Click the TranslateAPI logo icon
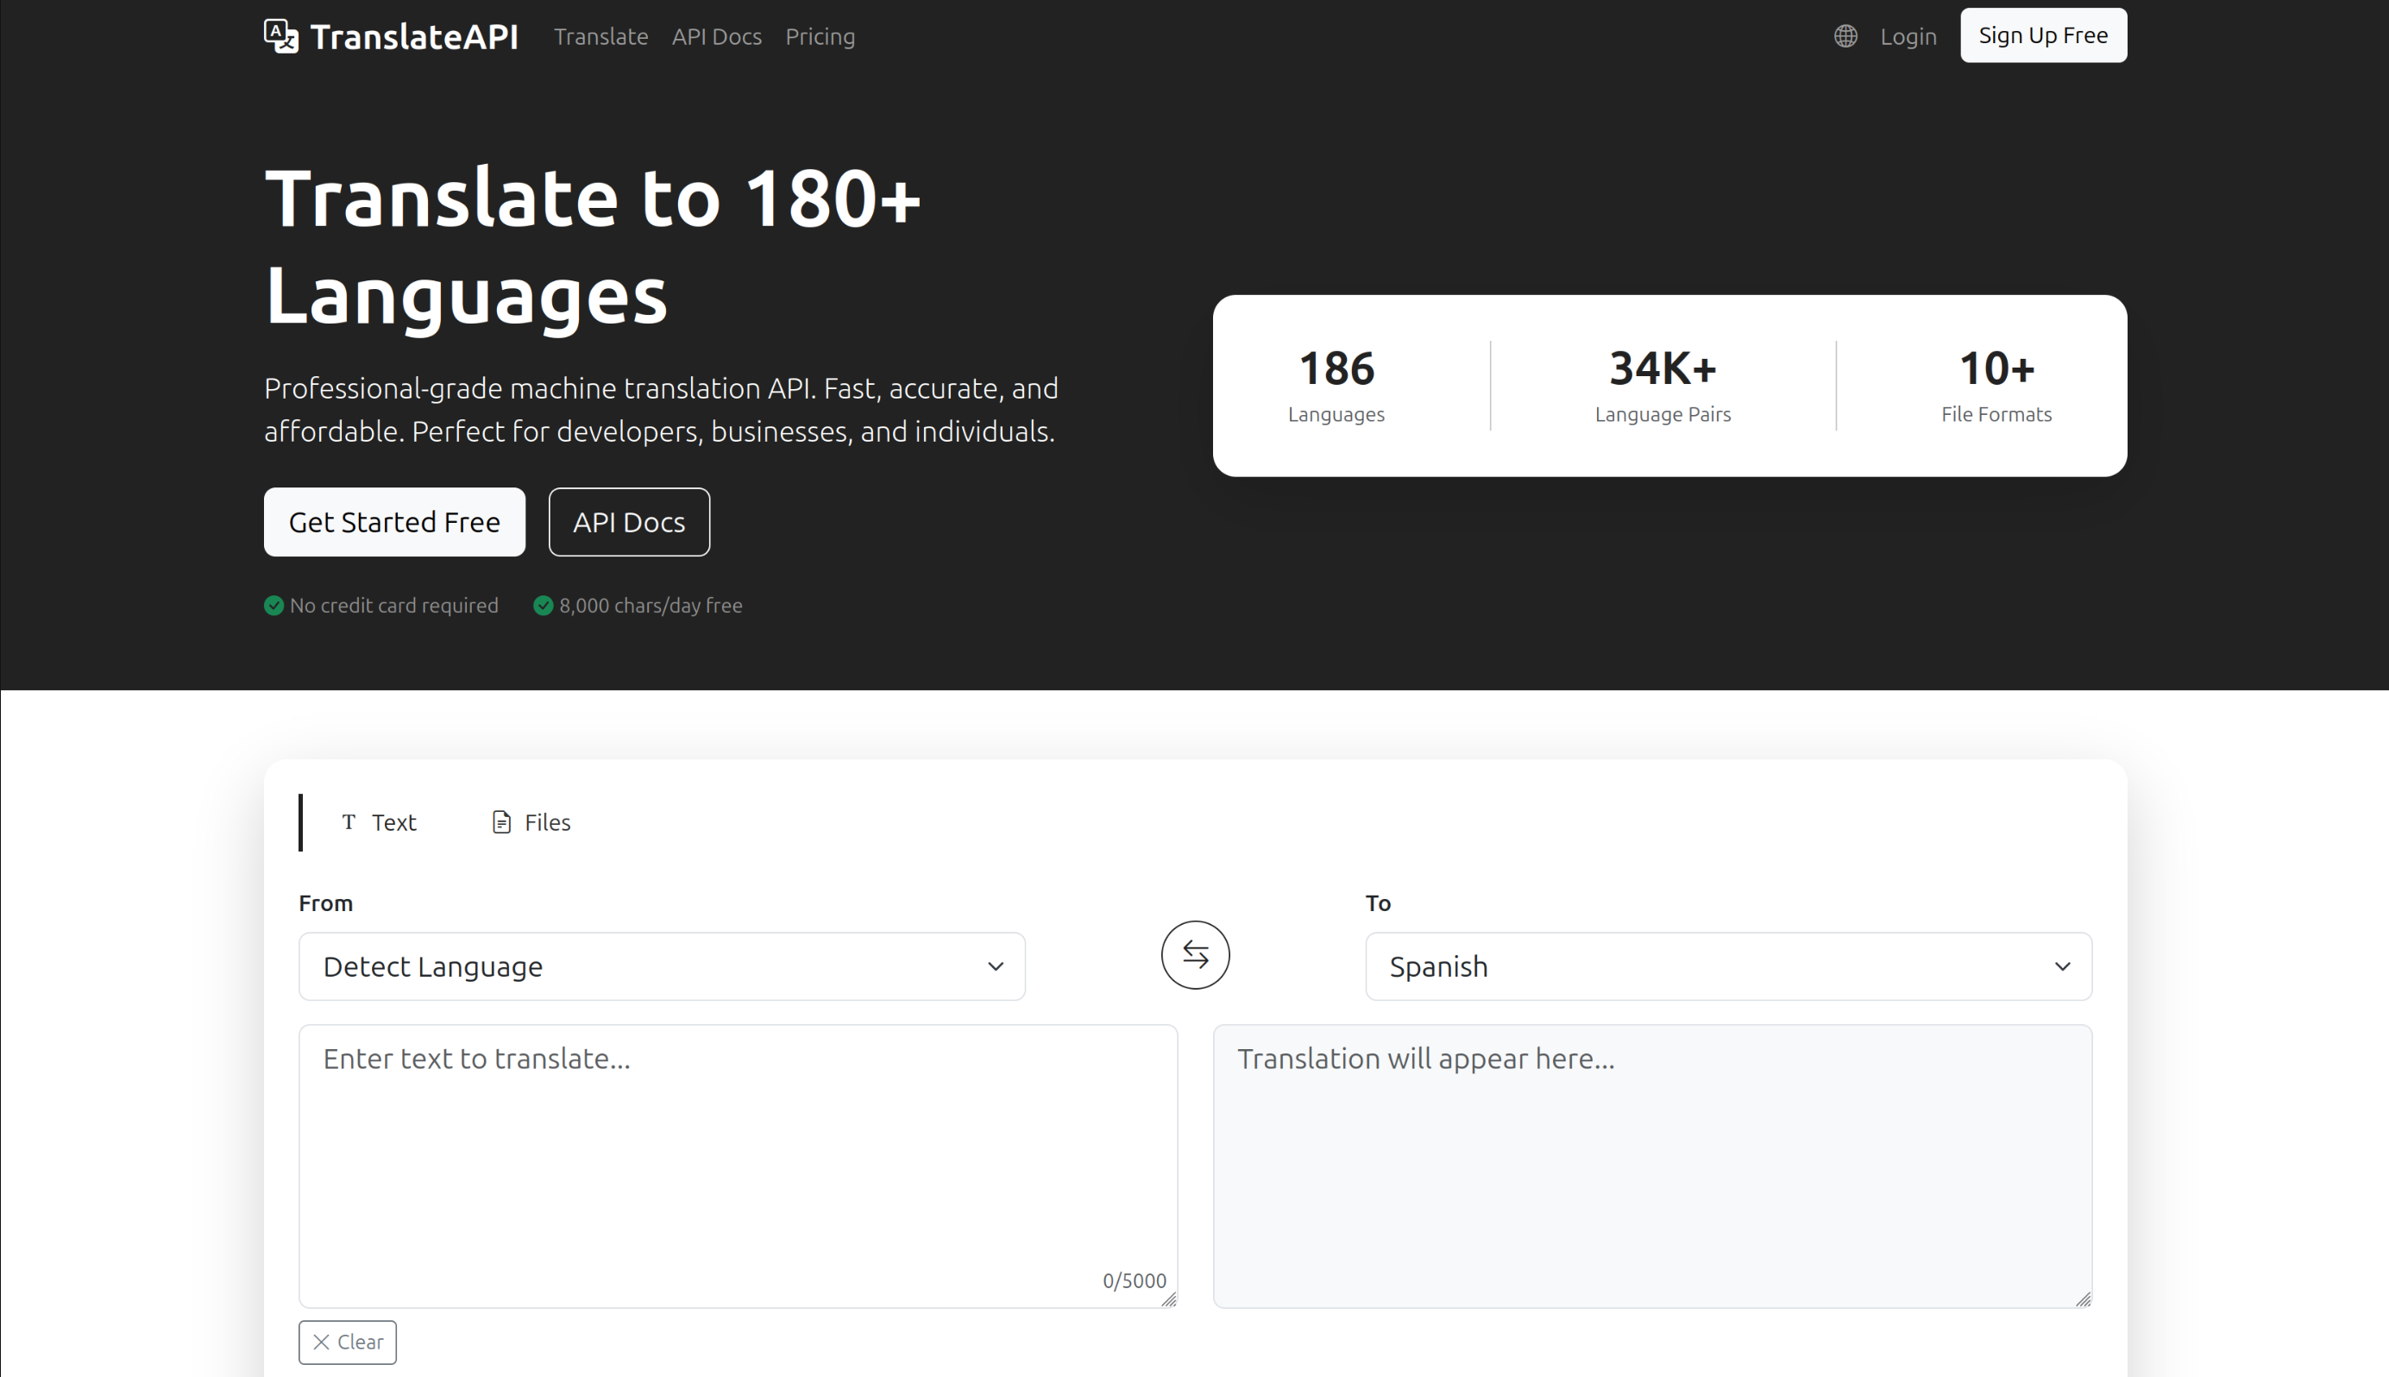This screenshot has width=2389, height=1377. 281,35
